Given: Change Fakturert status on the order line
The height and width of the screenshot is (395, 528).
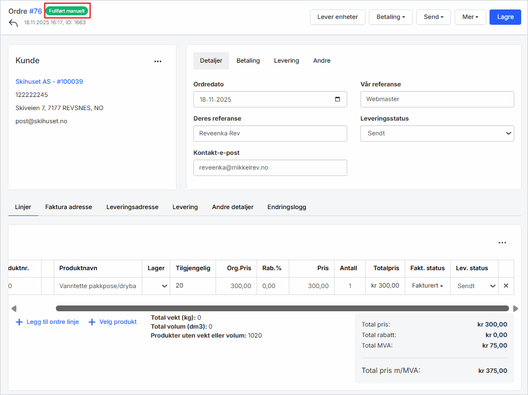Looking at the screenshot, I should pos(427,286).
